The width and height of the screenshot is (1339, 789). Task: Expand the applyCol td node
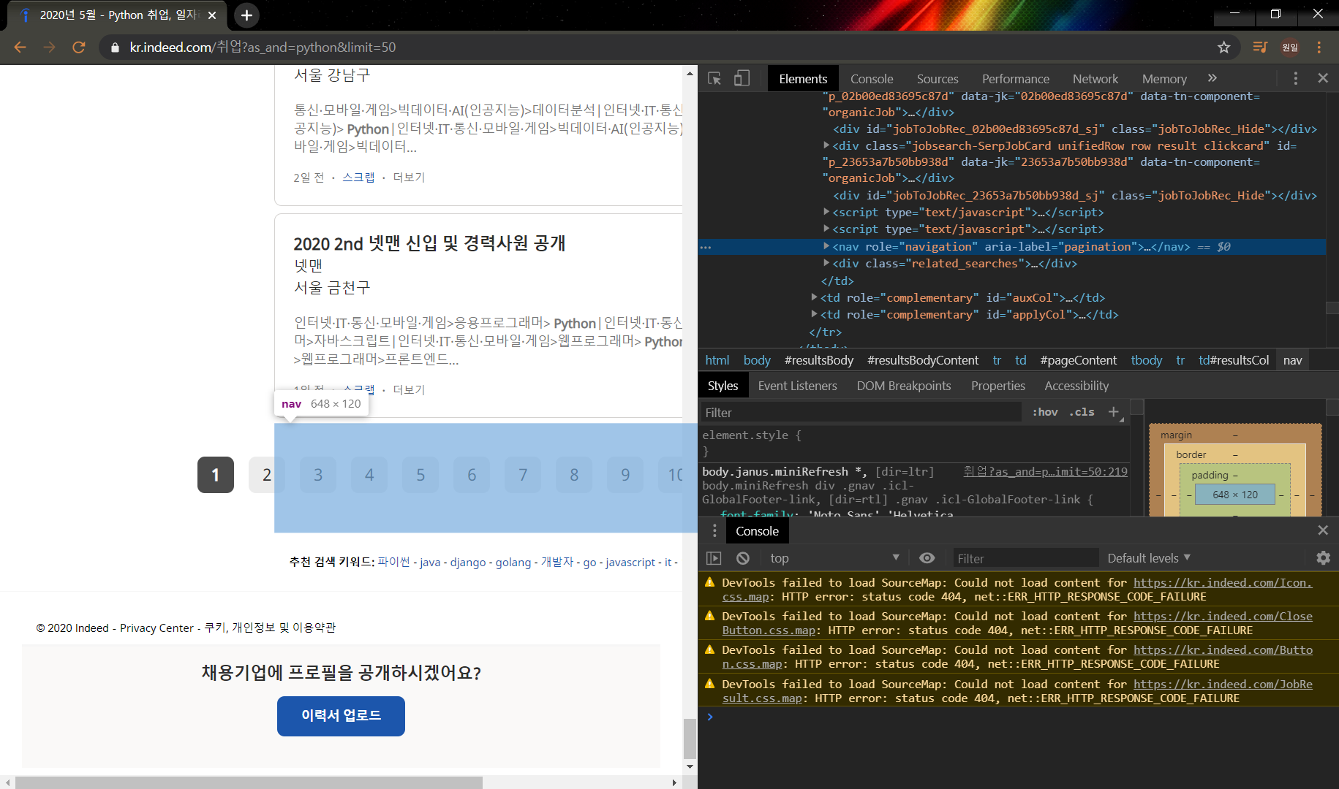click(815, 314)
